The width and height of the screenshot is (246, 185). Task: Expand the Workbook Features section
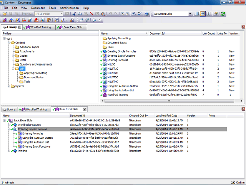[9, 125]
